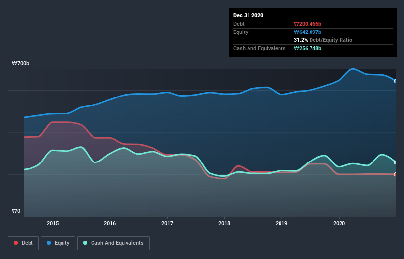The image size is (404, 259).
Task: Click the ₩700b y-axis label
Action: [20, 63]
